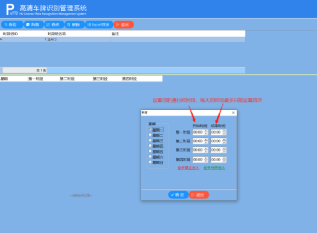Click the 第一时段 column header
317x233 pixels.
pyautogui.click(x=43, y=79)
